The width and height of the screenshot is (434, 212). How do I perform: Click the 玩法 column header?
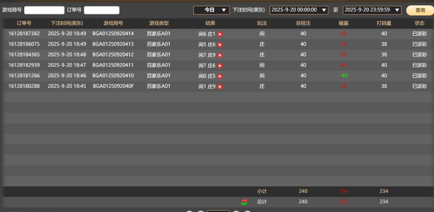click(x=262, y=23)
